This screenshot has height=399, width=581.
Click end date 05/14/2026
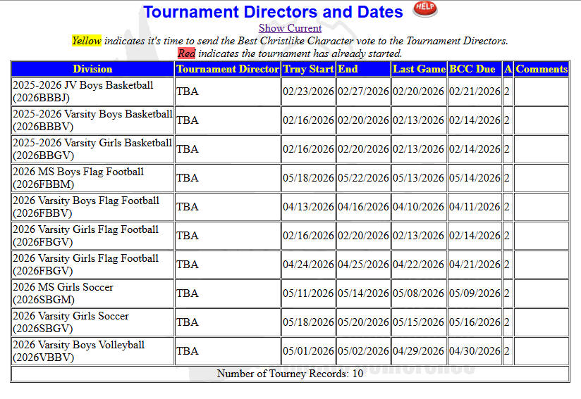[x=363, y=293]
